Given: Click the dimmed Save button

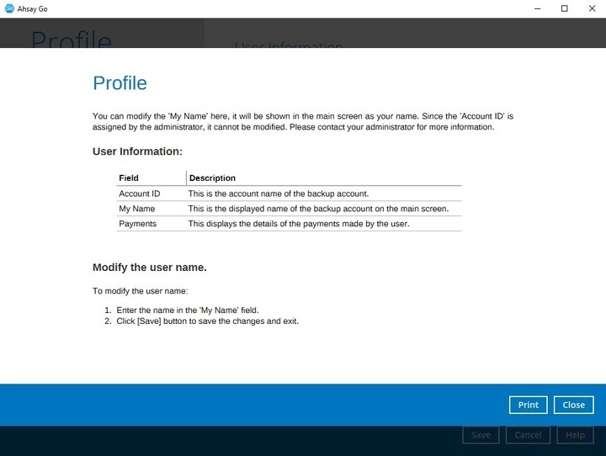Looking at the screenshot, I should coord(481,435).
